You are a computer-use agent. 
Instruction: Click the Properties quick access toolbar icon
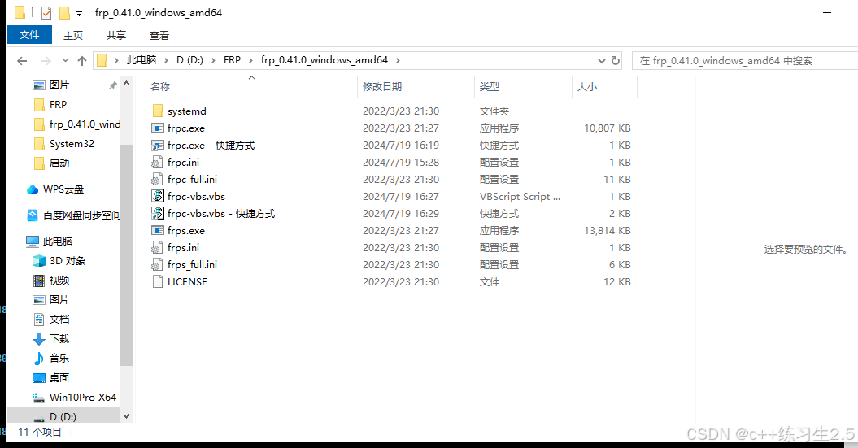(46, 12)
